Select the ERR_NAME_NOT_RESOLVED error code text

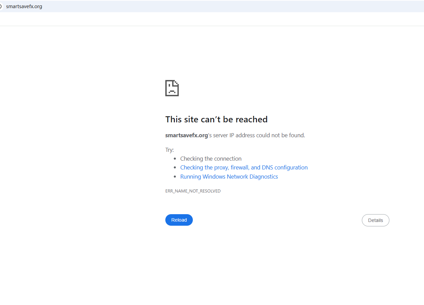pos(193,191)
